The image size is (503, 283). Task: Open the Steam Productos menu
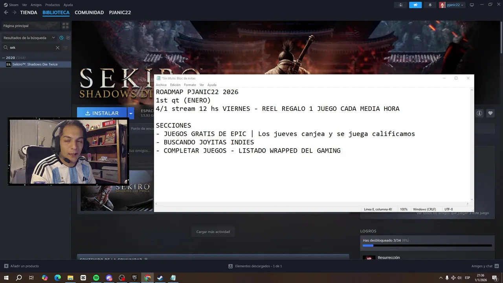52,5
